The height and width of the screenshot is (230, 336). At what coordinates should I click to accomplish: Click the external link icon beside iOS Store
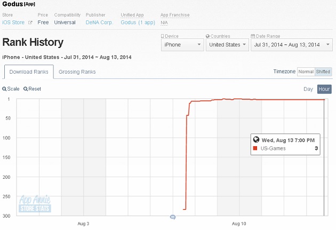point(30,22)
